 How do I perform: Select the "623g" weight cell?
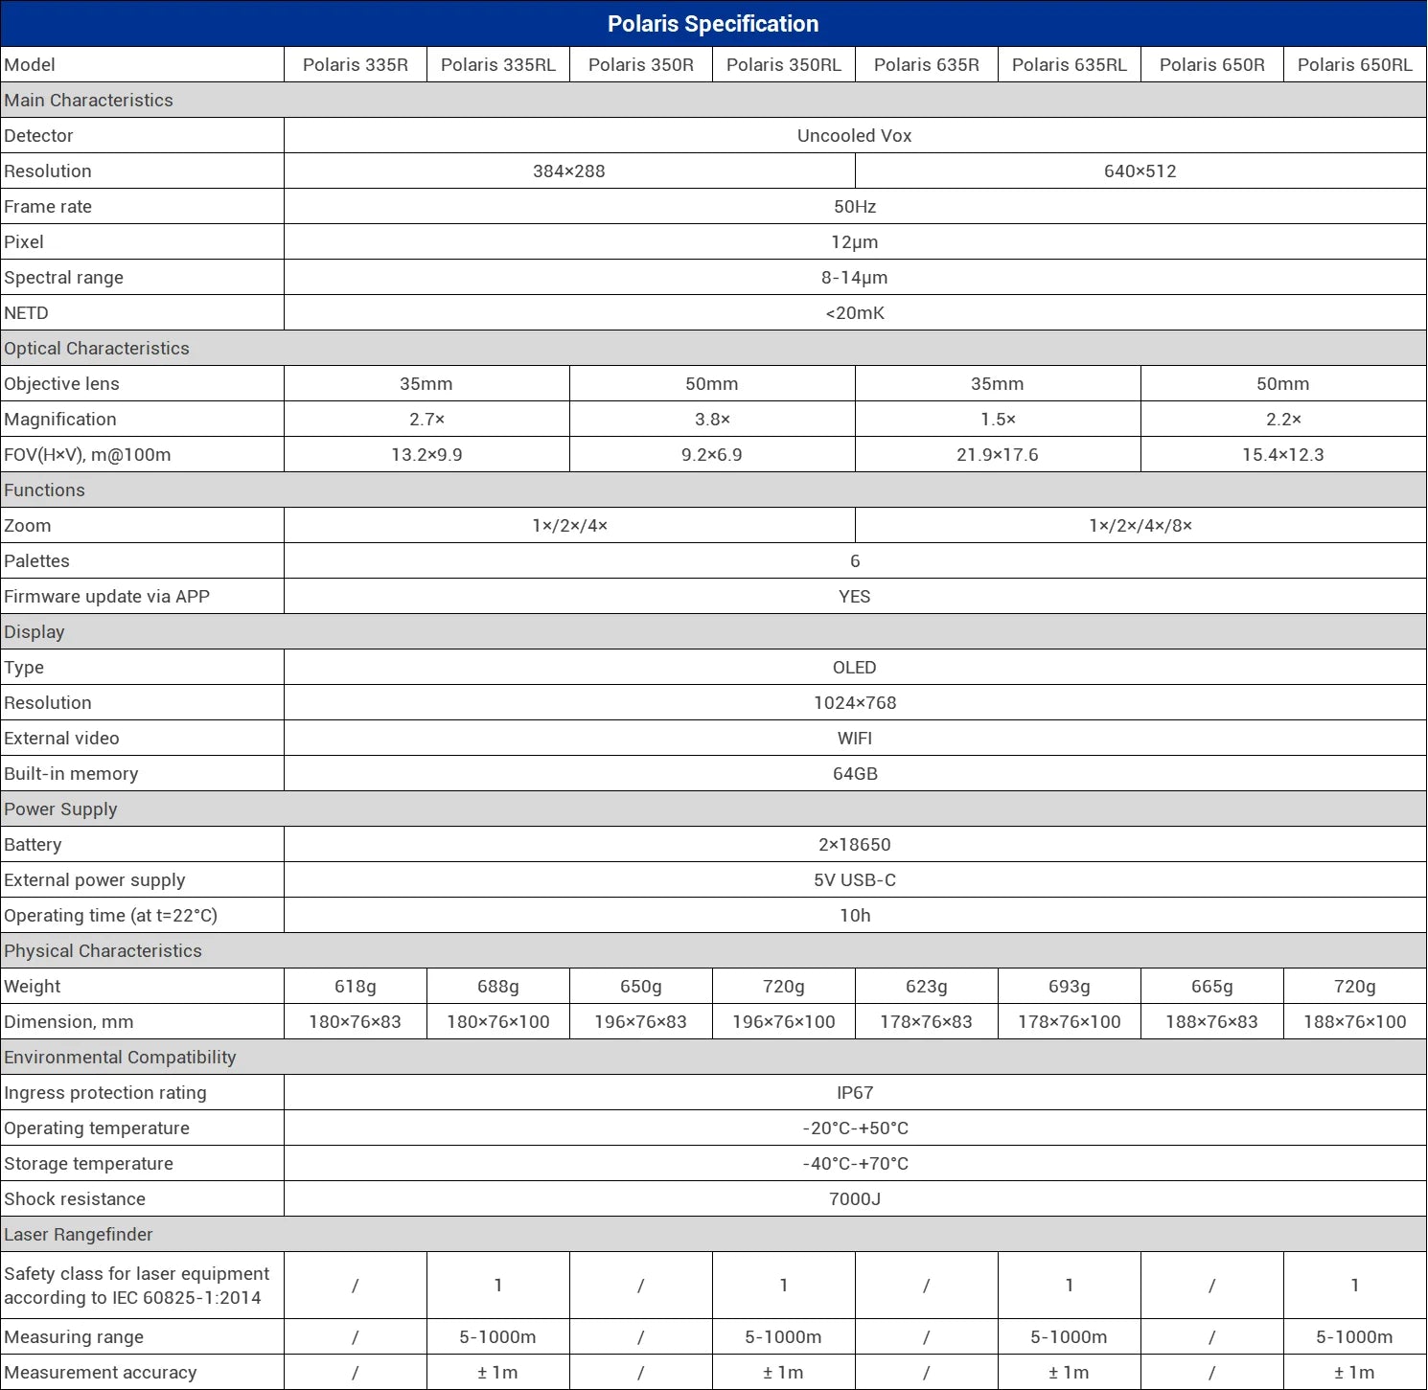(927, 986)
